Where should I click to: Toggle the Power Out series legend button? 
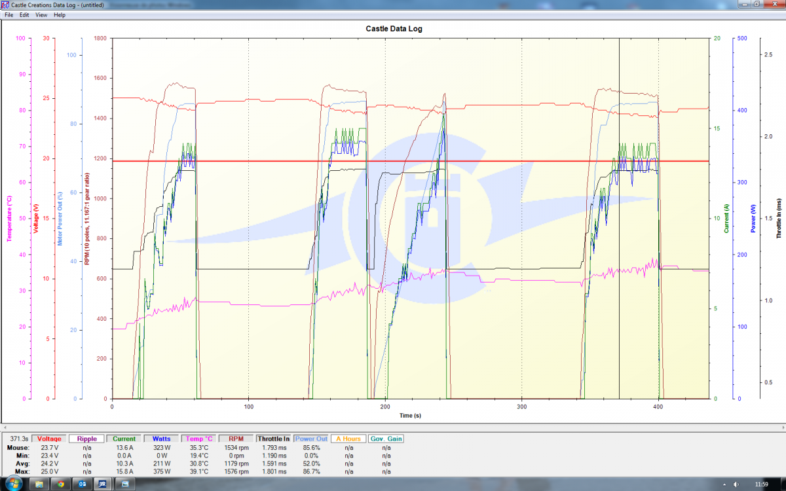(310, 439)
